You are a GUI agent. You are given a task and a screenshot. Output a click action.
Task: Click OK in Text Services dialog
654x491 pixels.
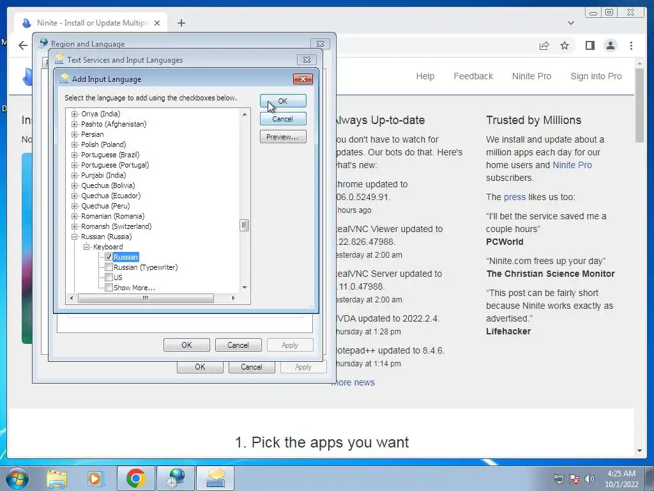pyautogui.click(x=186, y=345)
